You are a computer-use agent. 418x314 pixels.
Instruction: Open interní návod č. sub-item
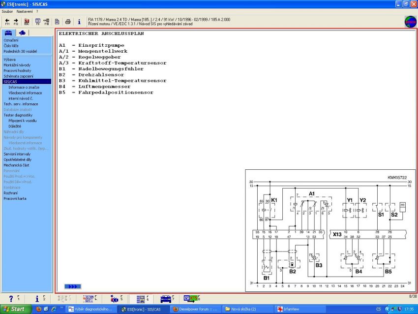[x=21, y=98]
